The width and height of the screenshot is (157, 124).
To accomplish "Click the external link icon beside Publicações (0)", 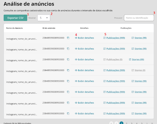I will (x=104, y=59).
